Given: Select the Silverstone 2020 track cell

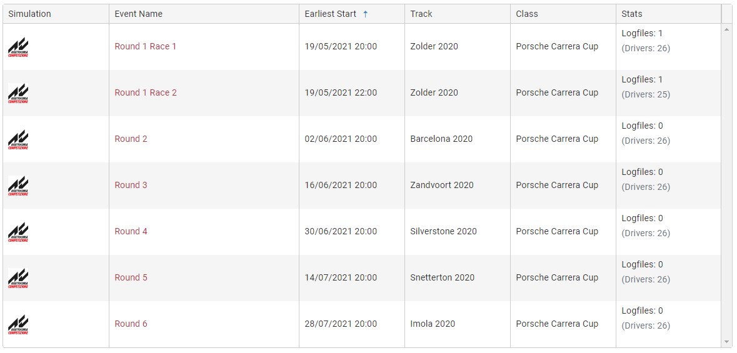Looking at the screenshot, I should [x=443, y=231].
